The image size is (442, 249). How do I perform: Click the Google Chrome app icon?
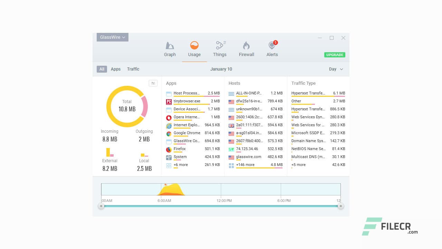[x=169, y=133]
